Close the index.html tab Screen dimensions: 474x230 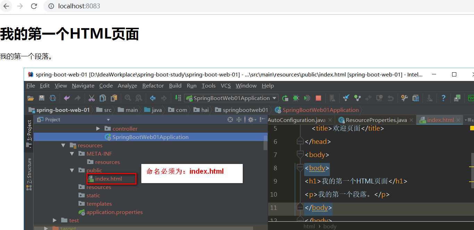point(458,120)
